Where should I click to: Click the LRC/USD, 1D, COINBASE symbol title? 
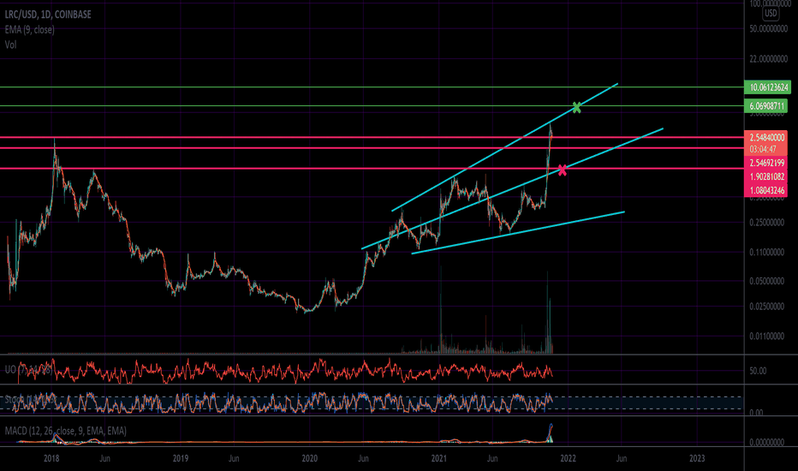point(48,15)
